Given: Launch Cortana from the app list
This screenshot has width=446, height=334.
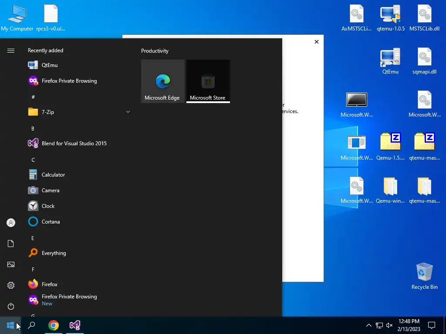Looking at the screenshot, I should point(78,221).
